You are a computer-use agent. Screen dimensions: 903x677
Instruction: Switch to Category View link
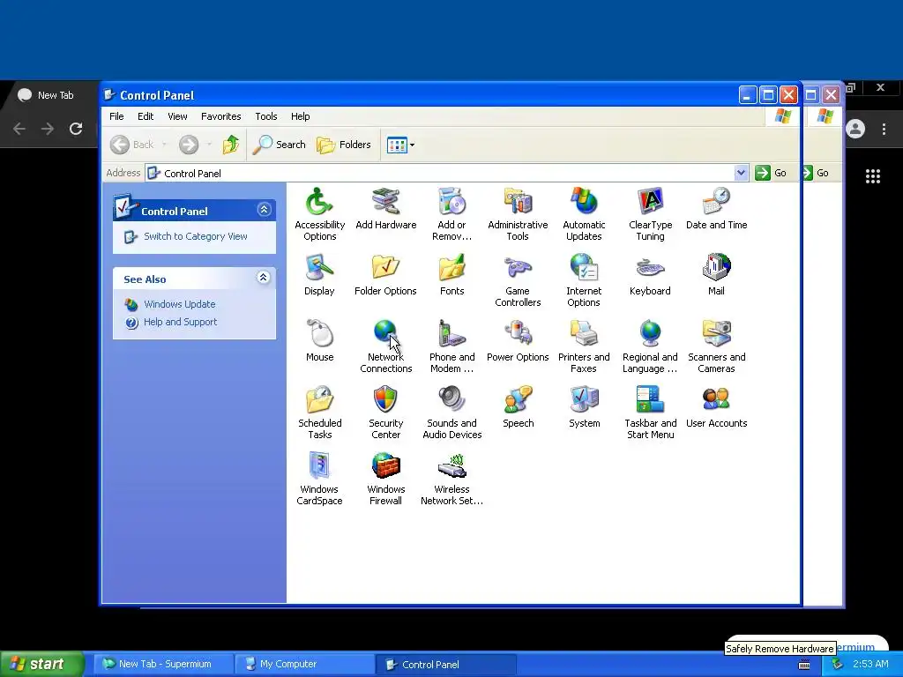coord(195,236)
